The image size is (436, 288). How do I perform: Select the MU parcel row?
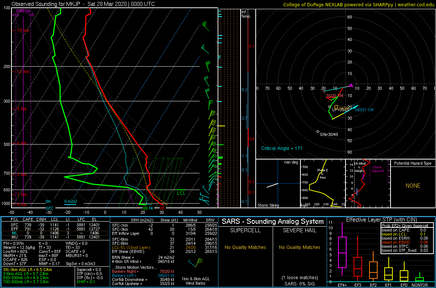point(55,238)
